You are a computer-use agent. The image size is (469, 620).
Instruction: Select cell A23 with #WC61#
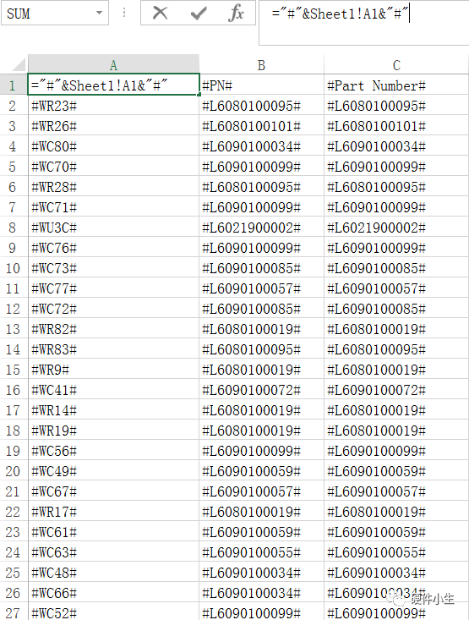pos(113,531)
